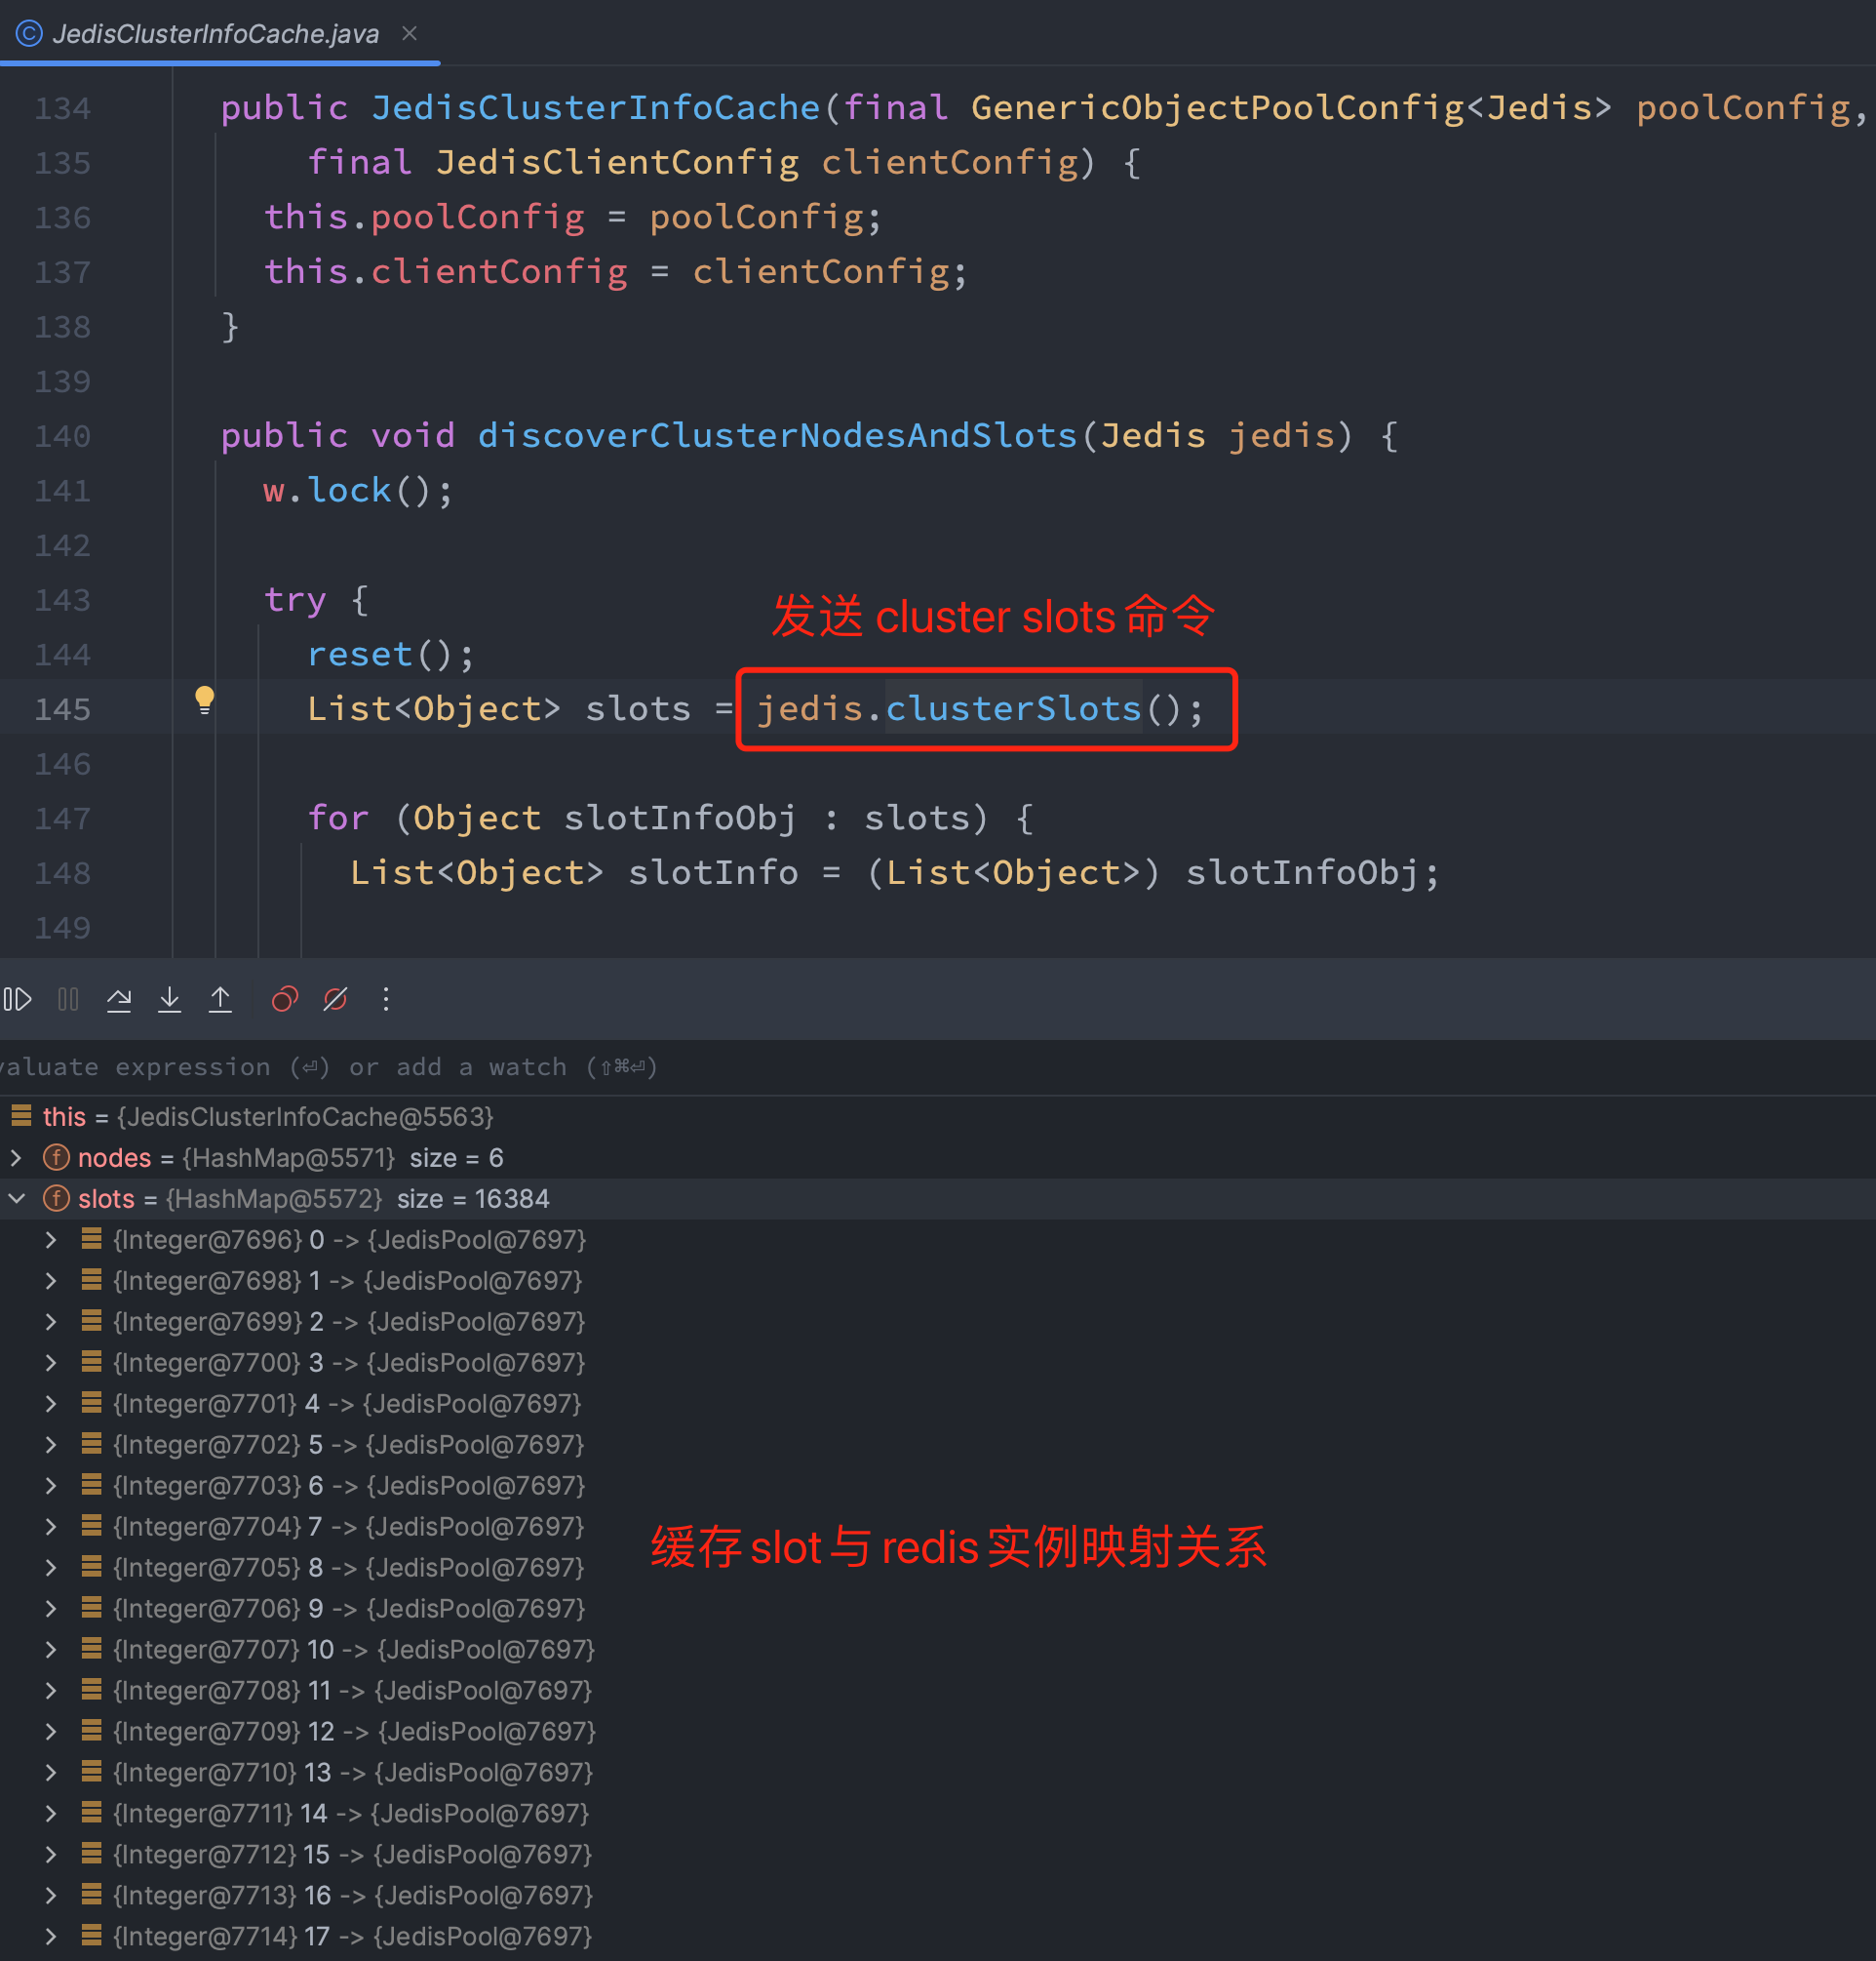Click the clusterSlots method call

[x=1012, y=708]
